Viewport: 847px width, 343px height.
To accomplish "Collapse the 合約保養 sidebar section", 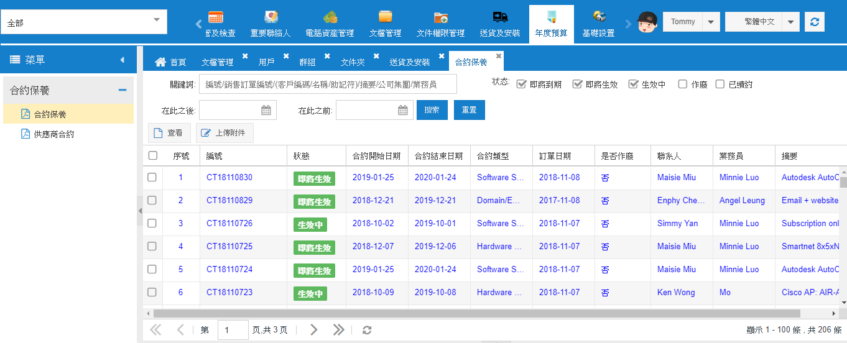I will (123, 91).
